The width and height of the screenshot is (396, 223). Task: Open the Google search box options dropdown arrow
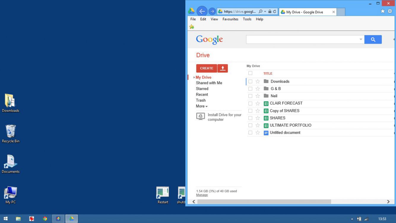tap(361, 40)
